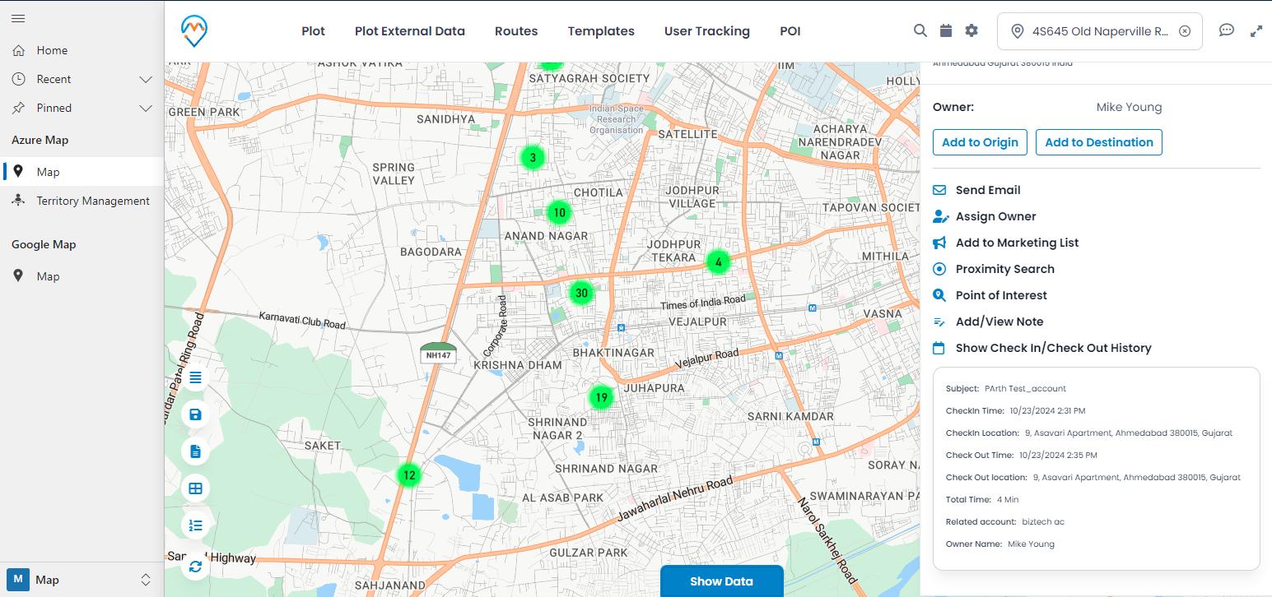Click Add to Origin button
The height and width of the screenshot is (597, 1272).
pyautogui.click(x=980, y=142)
